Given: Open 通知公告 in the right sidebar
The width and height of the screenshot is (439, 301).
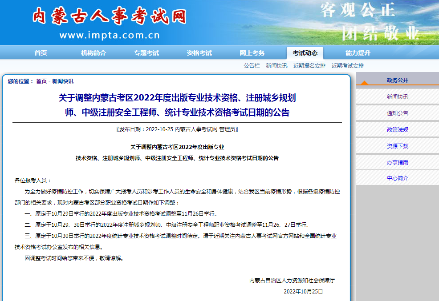Looking at the screenshot, I should point(397,113).
